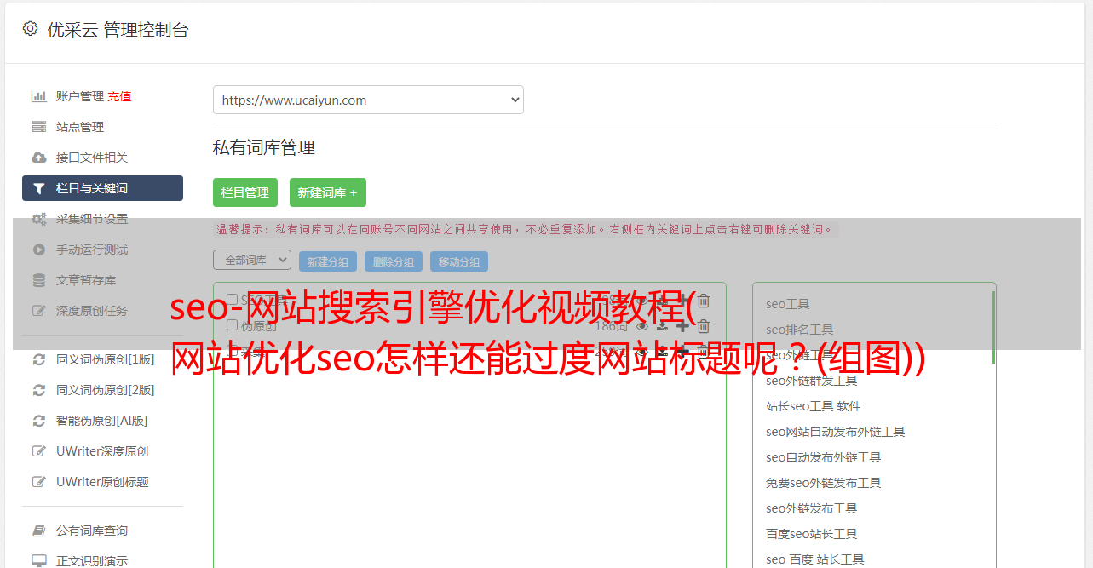
Task: Click the 私有词库管理 heading
Action: tap(264, 147)
